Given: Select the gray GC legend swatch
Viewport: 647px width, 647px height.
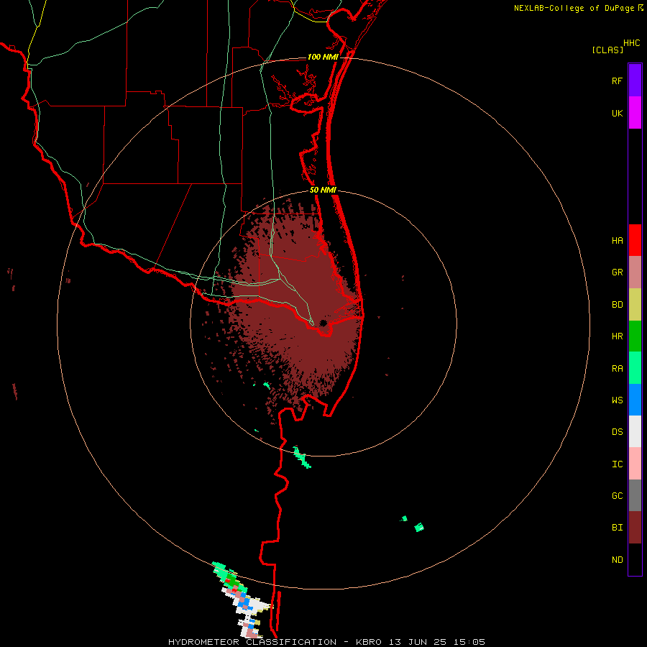Looking at the screenshot, I should point(635,496).
